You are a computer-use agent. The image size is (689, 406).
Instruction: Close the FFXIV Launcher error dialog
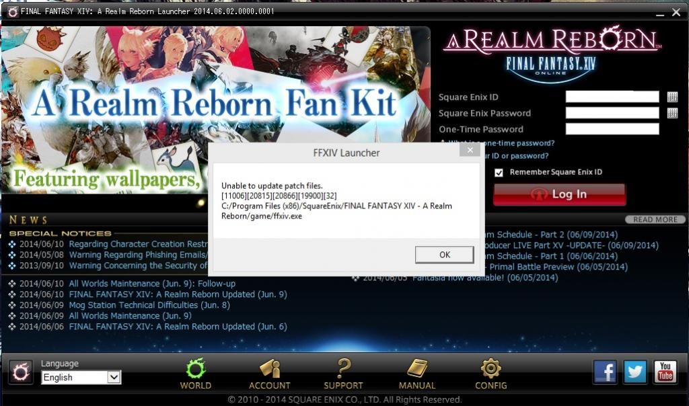470,150
